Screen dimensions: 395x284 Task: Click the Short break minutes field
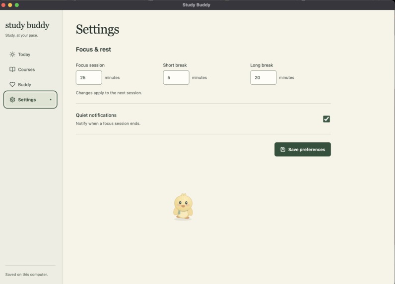(x=176, y=77)
